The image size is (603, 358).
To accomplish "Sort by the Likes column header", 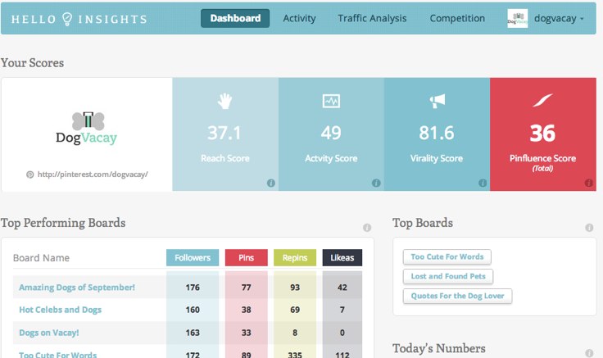I will (342, 257).
